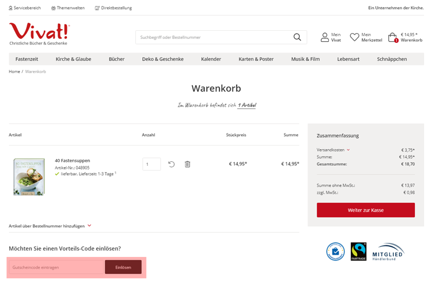This screenshot has height=290, width=430.
Task: Click the 'zzgl. MwSt.' value € 0,98
Action: coord(409,193)
